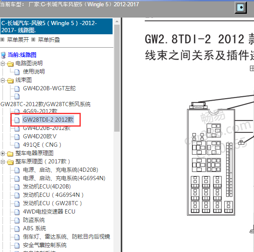Click the 电路图说明 folder icon
254x252 pixels.
[10, 64]
